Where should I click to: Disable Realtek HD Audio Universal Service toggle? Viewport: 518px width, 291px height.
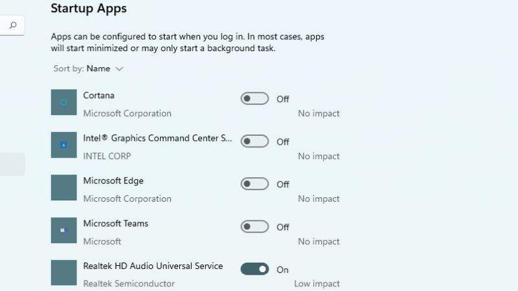tap(254, 269)
